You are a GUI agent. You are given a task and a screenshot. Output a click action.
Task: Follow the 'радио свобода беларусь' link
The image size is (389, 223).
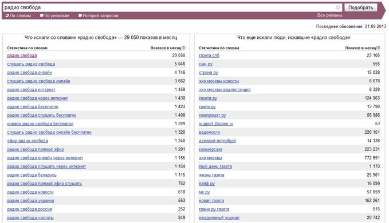32,175
